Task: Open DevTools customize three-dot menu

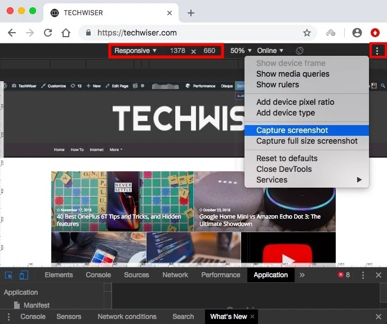Action: coord(363,275)
